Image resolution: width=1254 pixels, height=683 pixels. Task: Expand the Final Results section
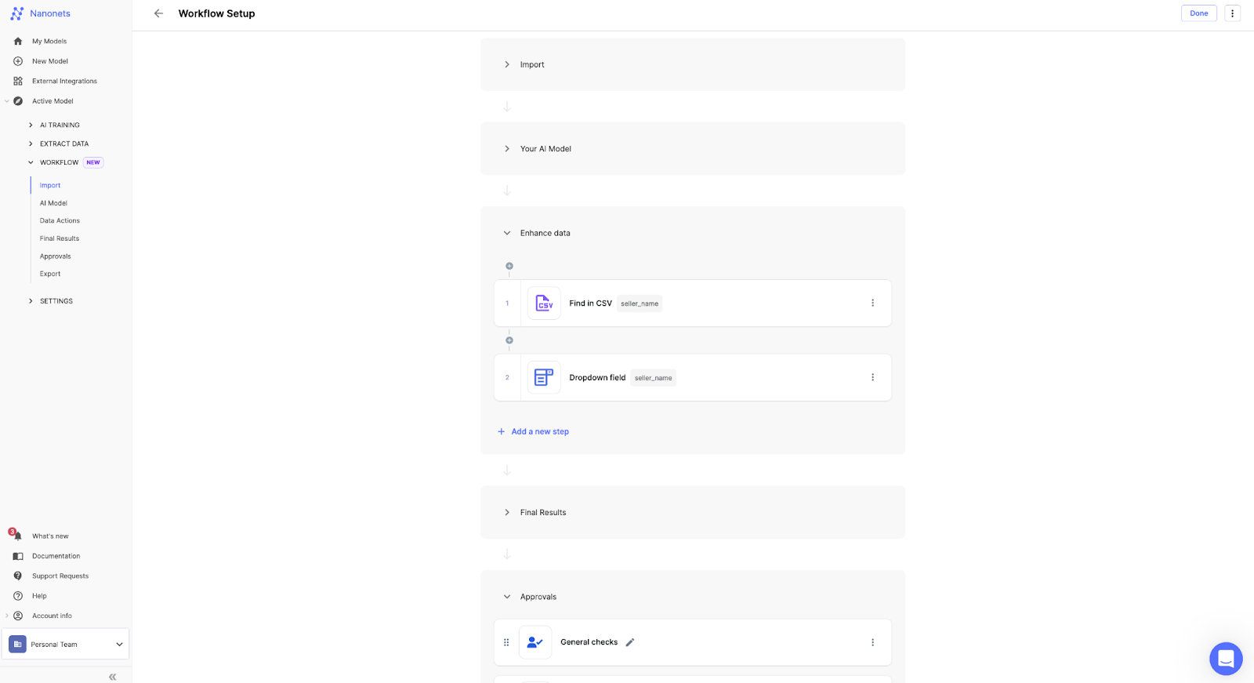pos(507,513)
